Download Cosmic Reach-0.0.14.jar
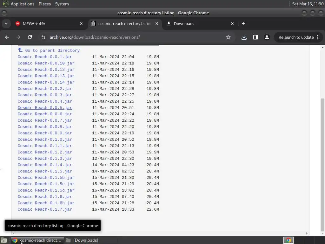 pyautogui.click(x=46, y=82)
